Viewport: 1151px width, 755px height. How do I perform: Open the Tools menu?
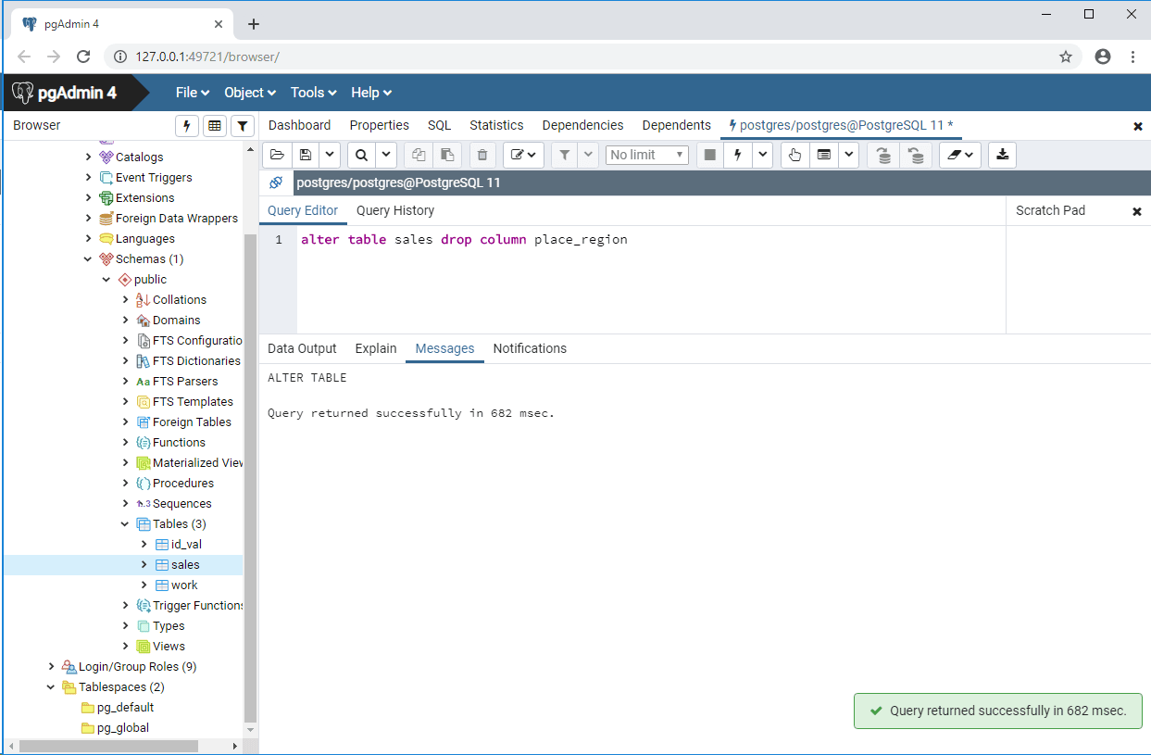[313, 93]
